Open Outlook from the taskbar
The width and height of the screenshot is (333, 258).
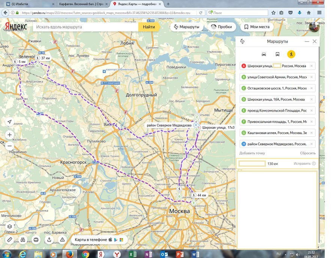(x=164, y=254)
